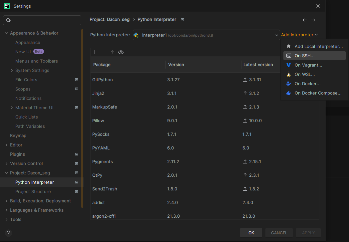
Task: Click the upgrade package arrow icon
Action: 112,52
